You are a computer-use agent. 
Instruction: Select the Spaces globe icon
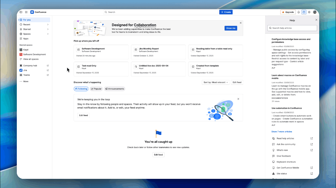(x=21, y=34)
